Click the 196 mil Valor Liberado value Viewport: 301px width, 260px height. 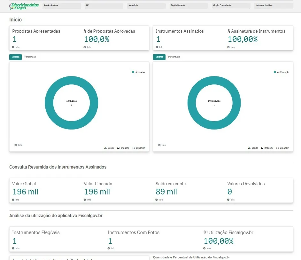click(x=97, y=192)
